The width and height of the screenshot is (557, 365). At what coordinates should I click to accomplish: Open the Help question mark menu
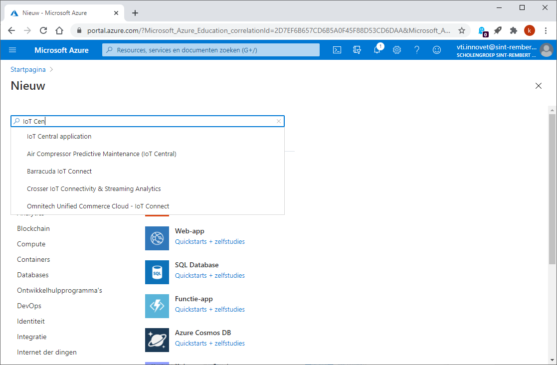point(417,50)
